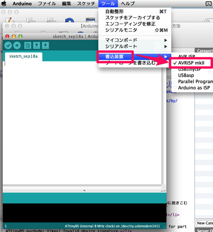This screenshot has width=213, height=232.
Task: Select Parallel Programmer option
Action: [x=192, y=82]
